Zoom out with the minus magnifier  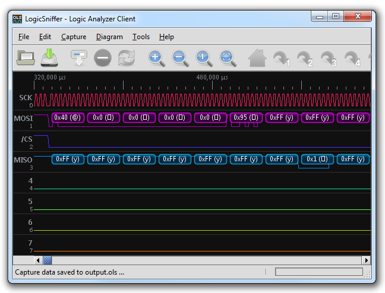[180, 58]
